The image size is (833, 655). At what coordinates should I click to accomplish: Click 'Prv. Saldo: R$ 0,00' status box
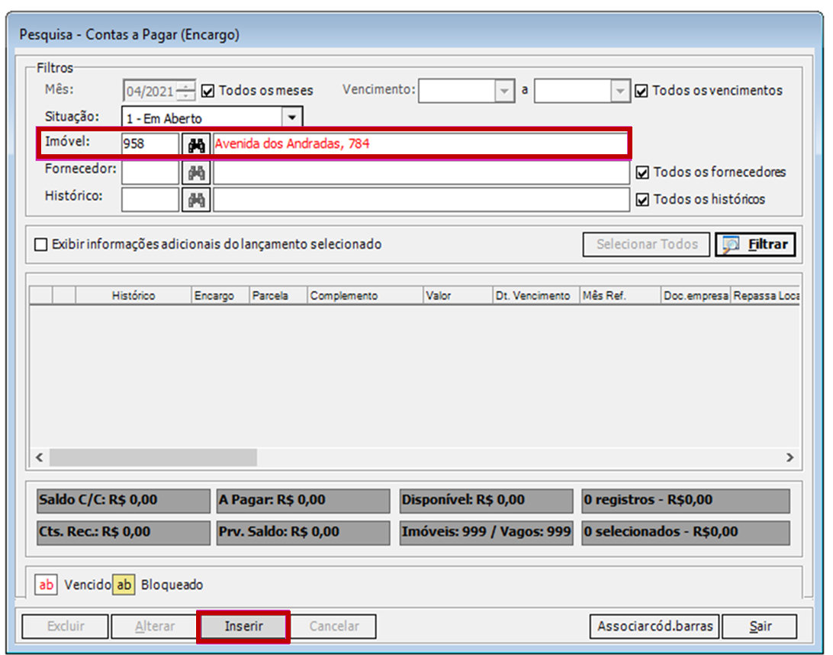304,532
